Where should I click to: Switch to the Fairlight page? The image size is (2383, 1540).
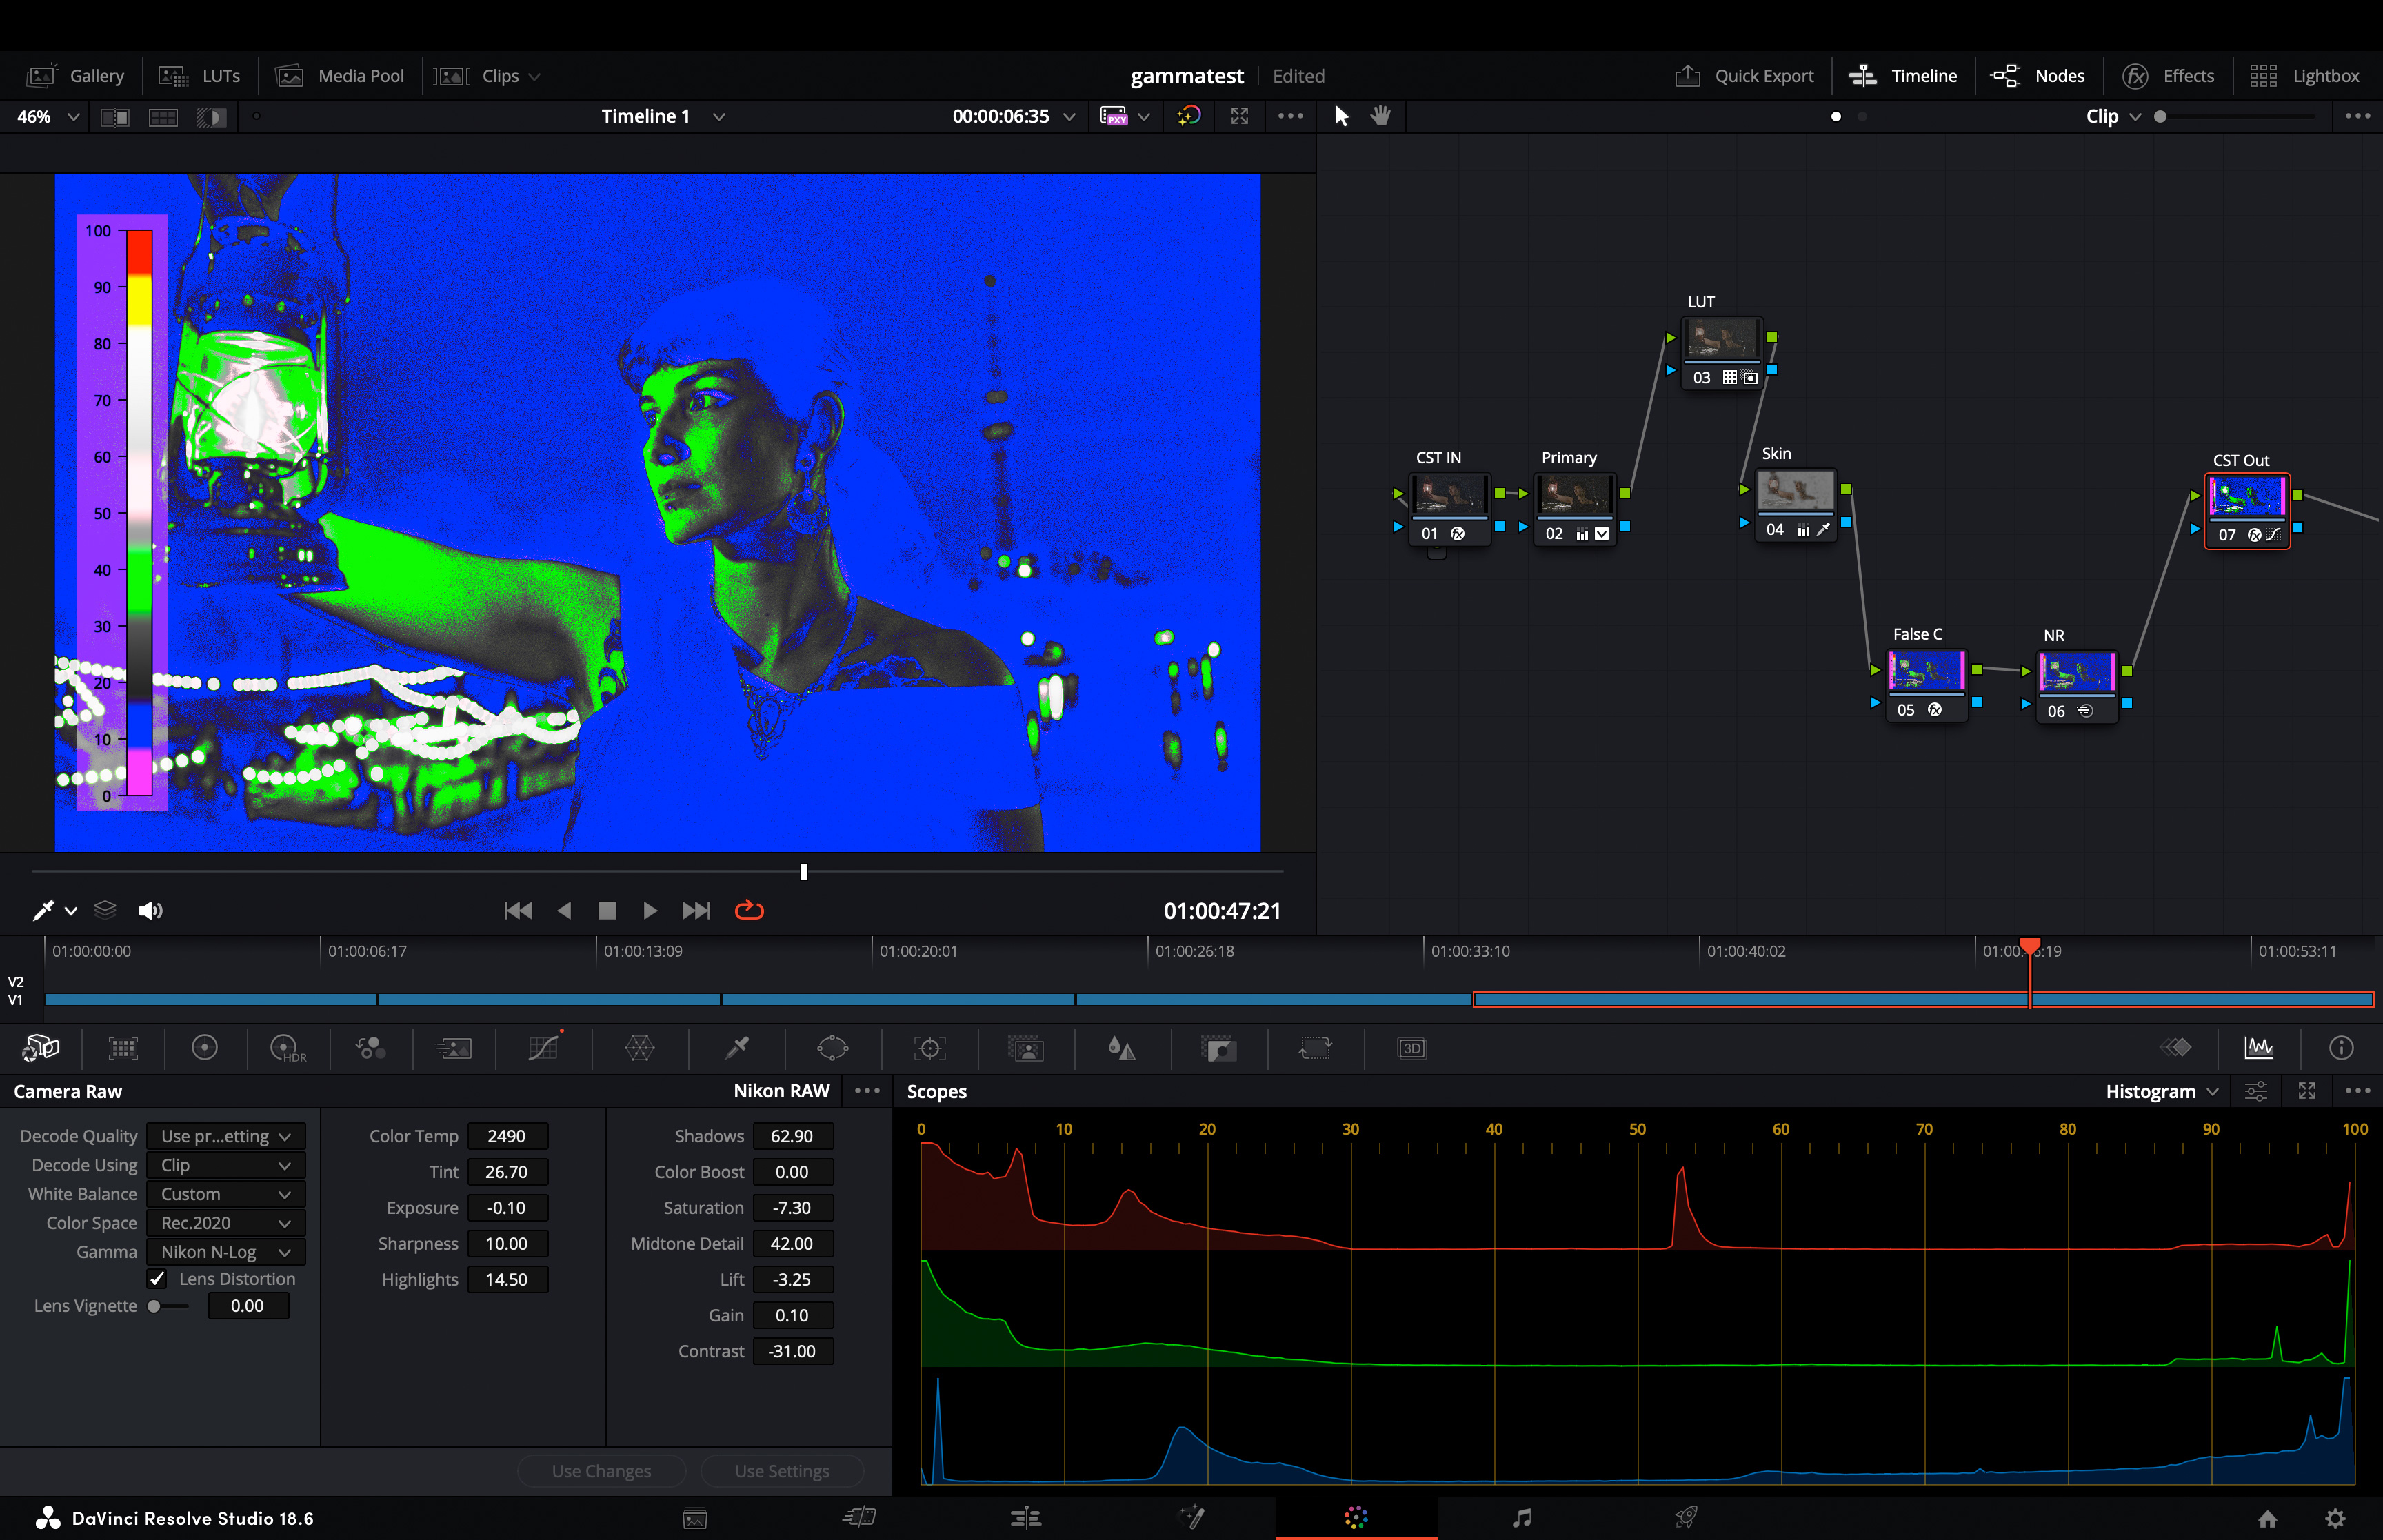click(x=1521, y=1518)
